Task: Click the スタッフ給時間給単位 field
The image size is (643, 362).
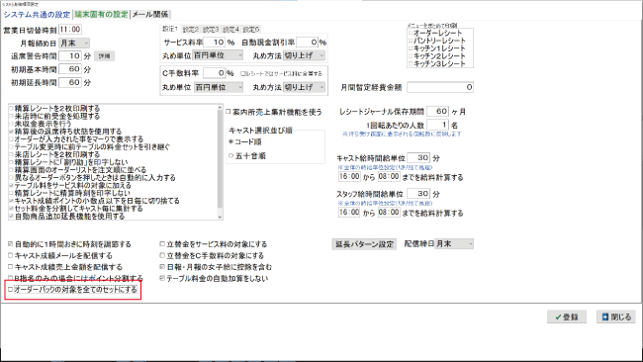Action: pos(418,194)
